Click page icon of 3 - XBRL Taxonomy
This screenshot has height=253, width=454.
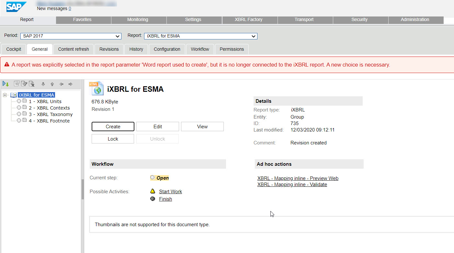pos(25,114)
